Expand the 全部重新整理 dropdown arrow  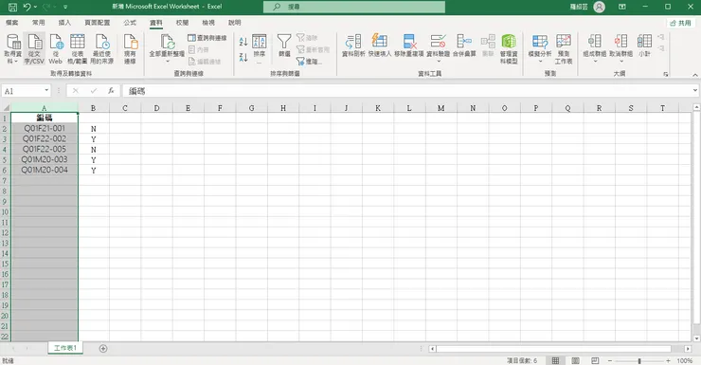[x=167, y=61]
